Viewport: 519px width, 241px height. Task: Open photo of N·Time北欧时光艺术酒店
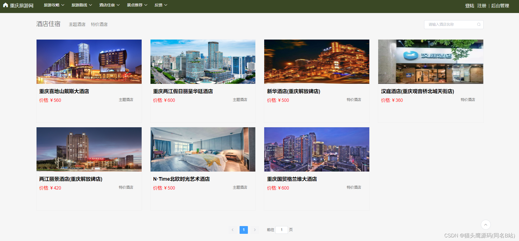point(203,149)
